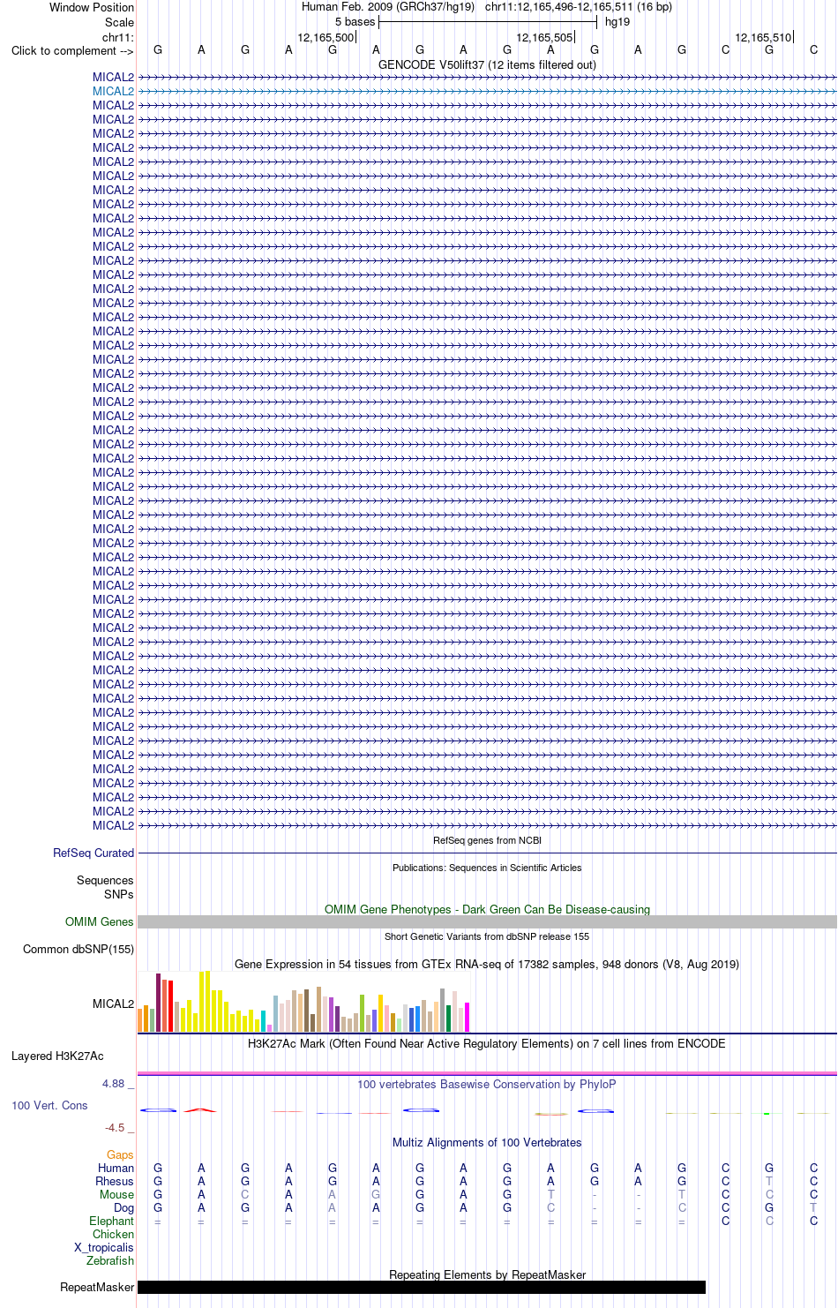Open Repeating Elements by RepeatMasker title
Screen dimensions: 838x1308
pos(487,1274)
